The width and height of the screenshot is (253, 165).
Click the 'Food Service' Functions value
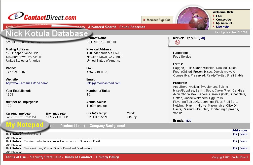(x=182, y=57)
